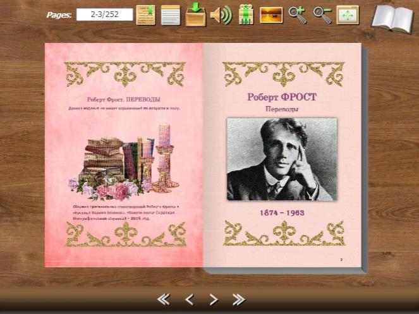
Task: Open the background picture icon
Action: point(271,14)
